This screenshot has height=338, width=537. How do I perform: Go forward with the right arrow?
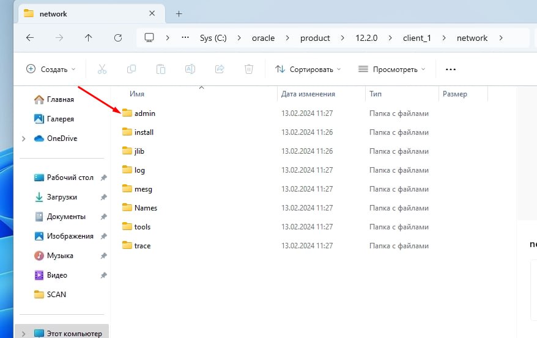(59, 38)
